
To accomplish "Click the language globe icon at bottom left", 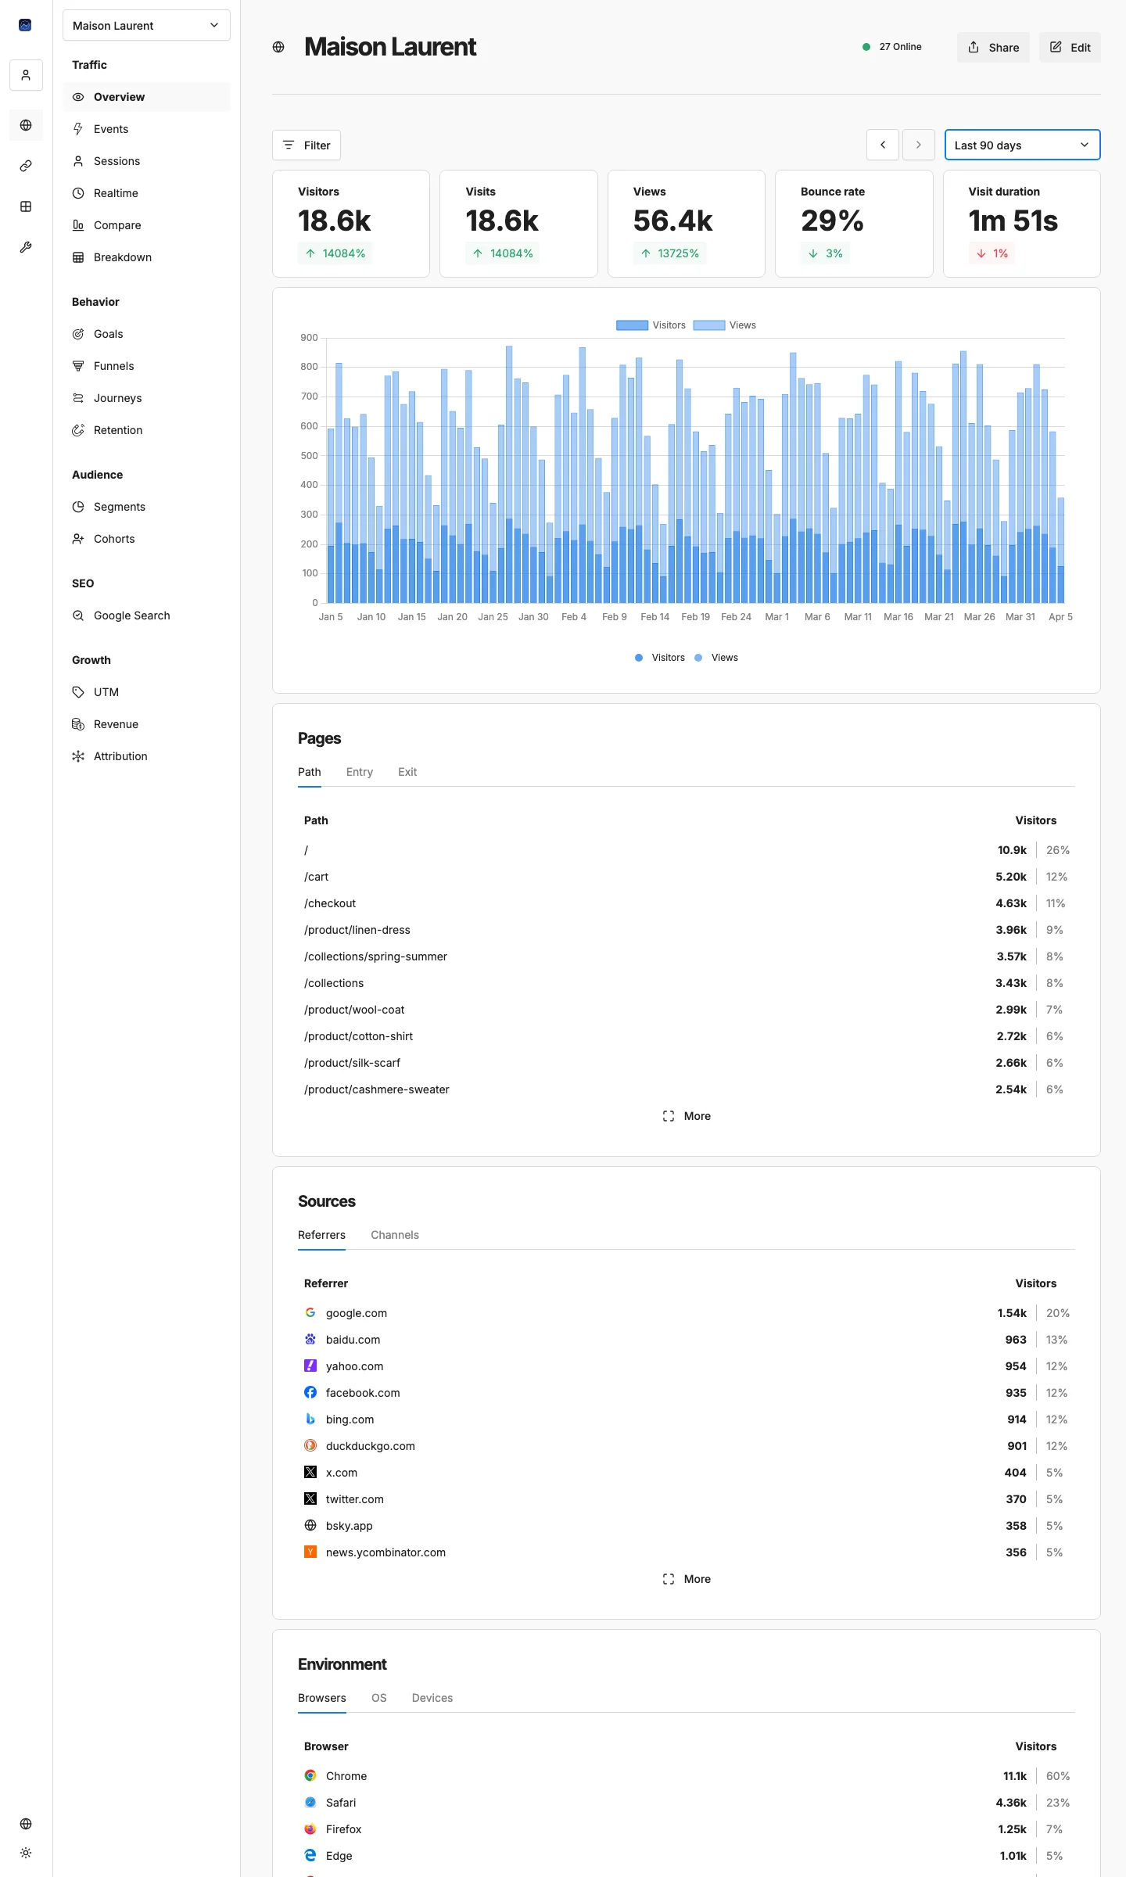I will [x=26, y=1824].
